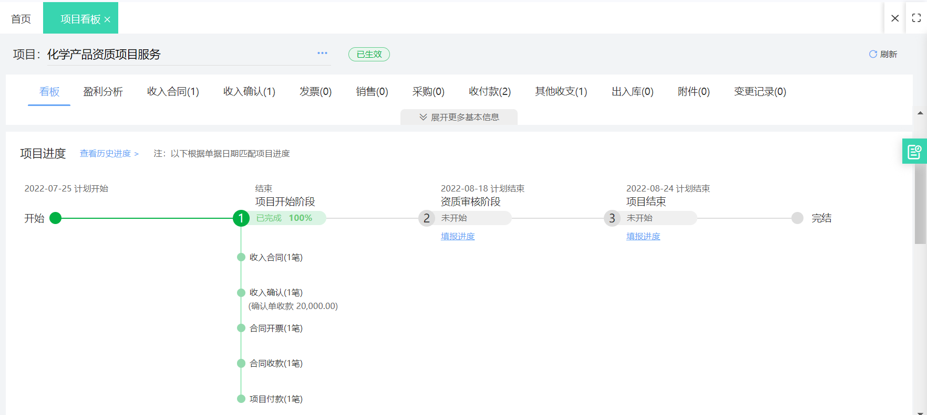This screenshot has width=927, height=415.
Task: Click the close-all X icon at top right
Action: coord(895,18)
